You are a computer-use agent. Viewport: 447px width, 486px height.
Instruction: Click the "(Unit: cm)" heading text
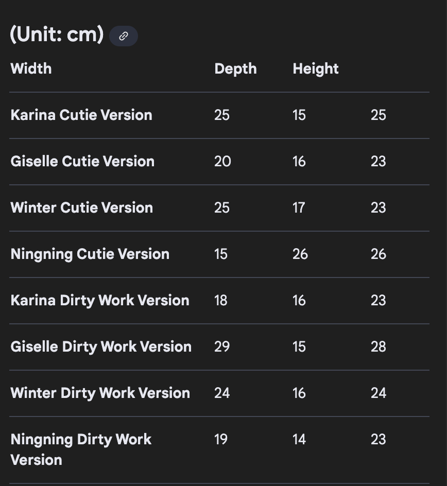[57, 34]
